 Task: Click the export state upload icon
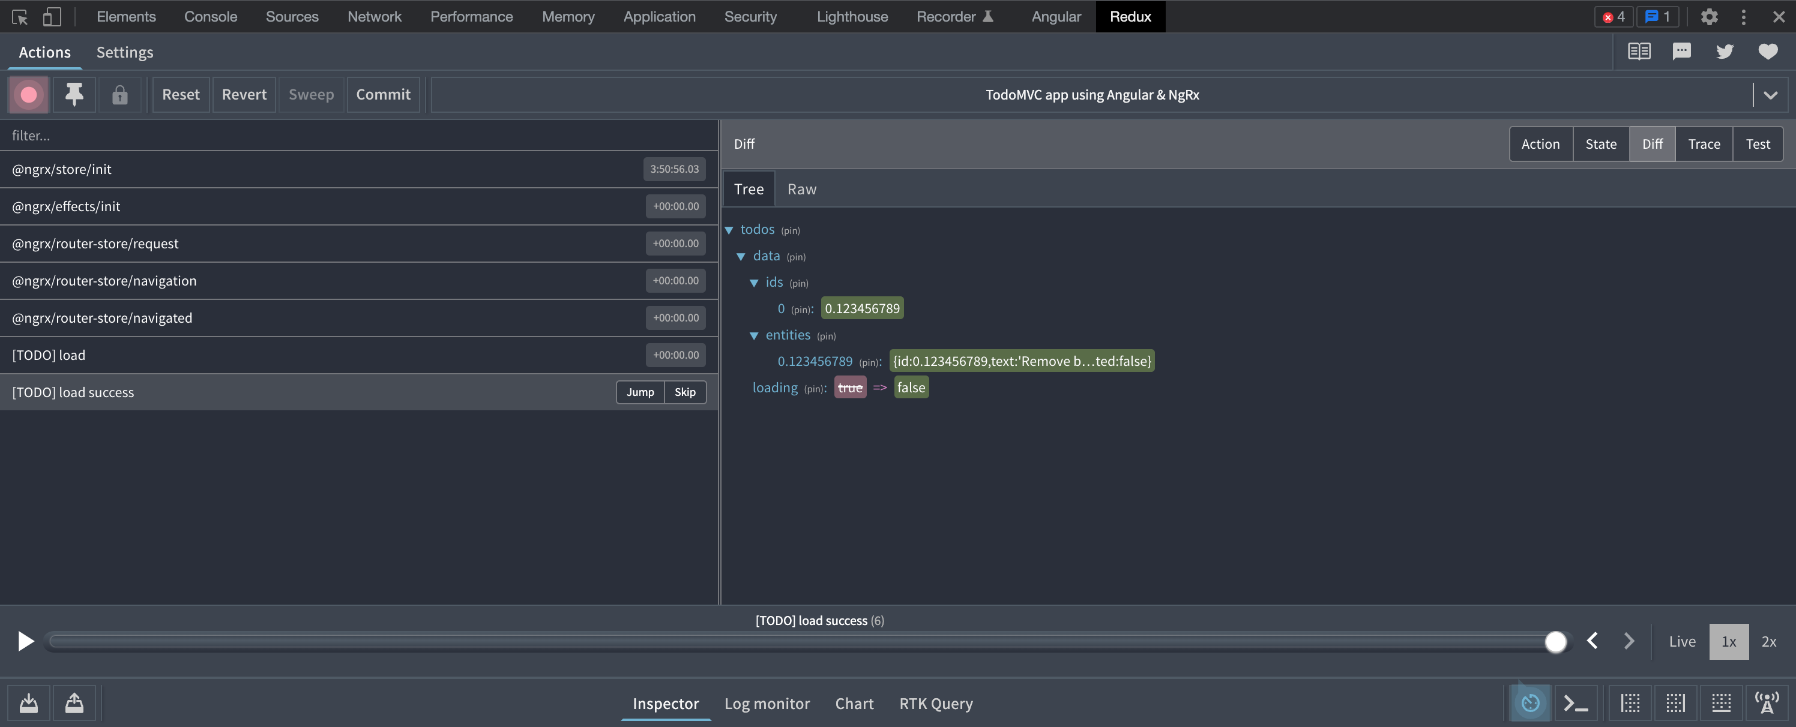[74, 703]
